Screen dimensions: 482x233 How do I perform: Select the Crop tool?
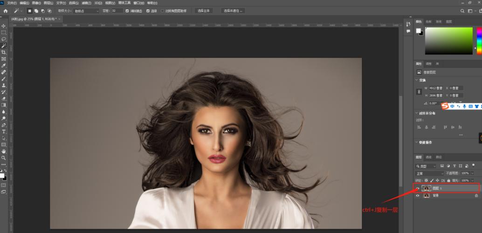click(4, 52)
